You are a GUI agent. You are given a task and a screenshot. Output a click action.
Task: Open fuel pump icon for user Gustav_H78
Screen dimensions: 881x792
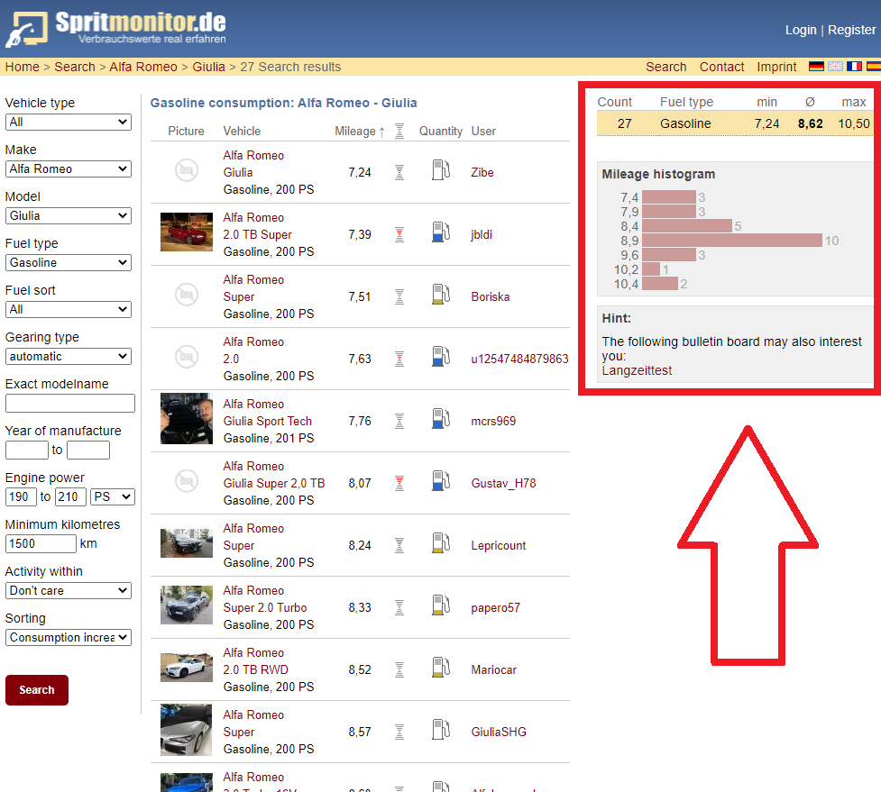click(440, 481)
